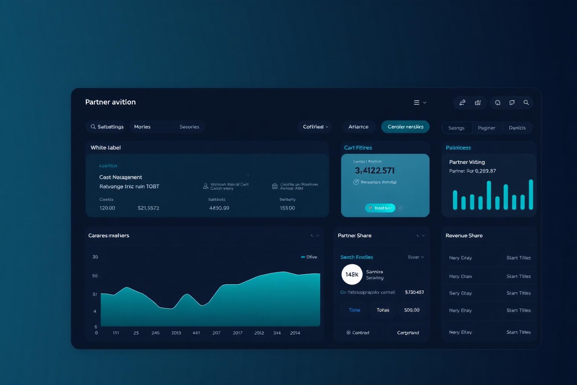The height and width of the screenshot is (385, 577).
Task: Click the 15500 value under Berlterly
Action: point(287,208)
